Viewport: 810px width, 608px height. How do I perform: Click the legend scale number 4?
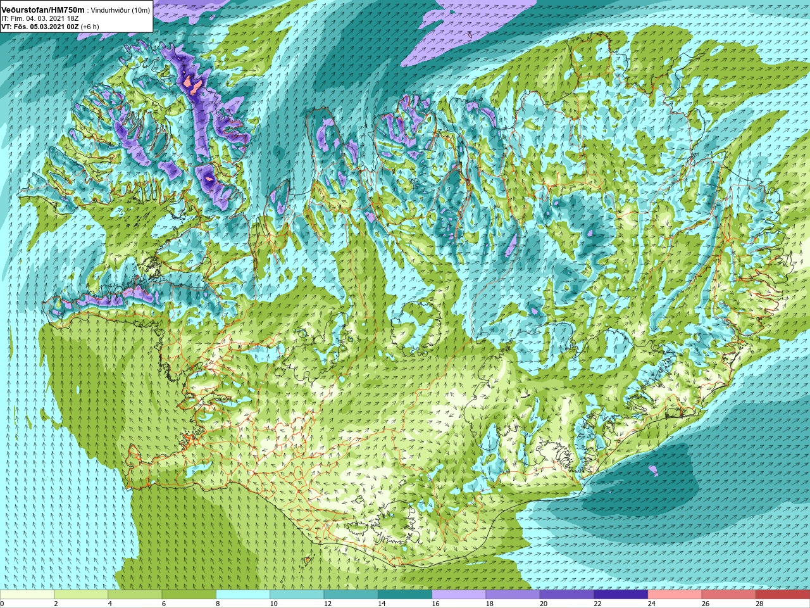pos(110,604)
